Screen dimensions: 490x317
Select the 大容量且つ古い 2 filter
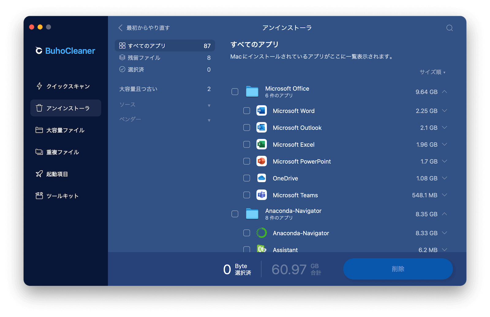pos(165,89)
